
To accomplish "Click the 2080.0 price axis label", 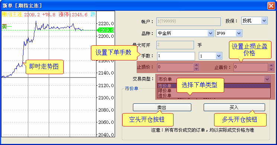I will pos(106,110).
